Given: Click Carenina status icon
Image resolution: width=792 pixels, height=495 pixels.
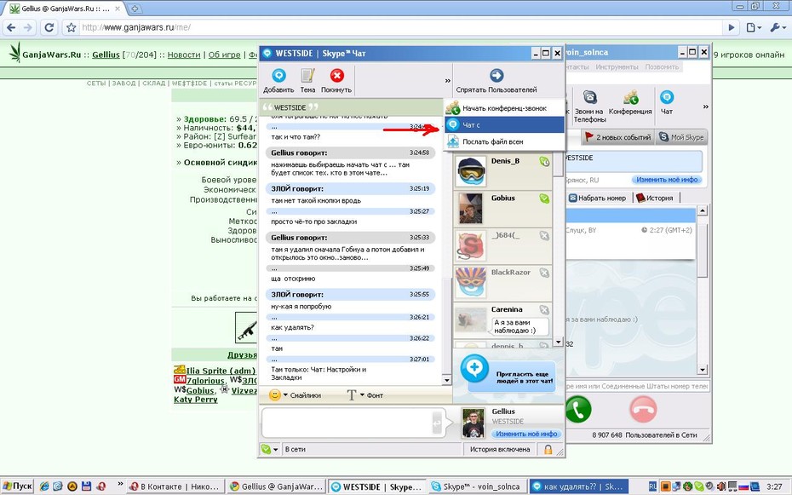Looking at the screenshot, I should coord(544,309).
